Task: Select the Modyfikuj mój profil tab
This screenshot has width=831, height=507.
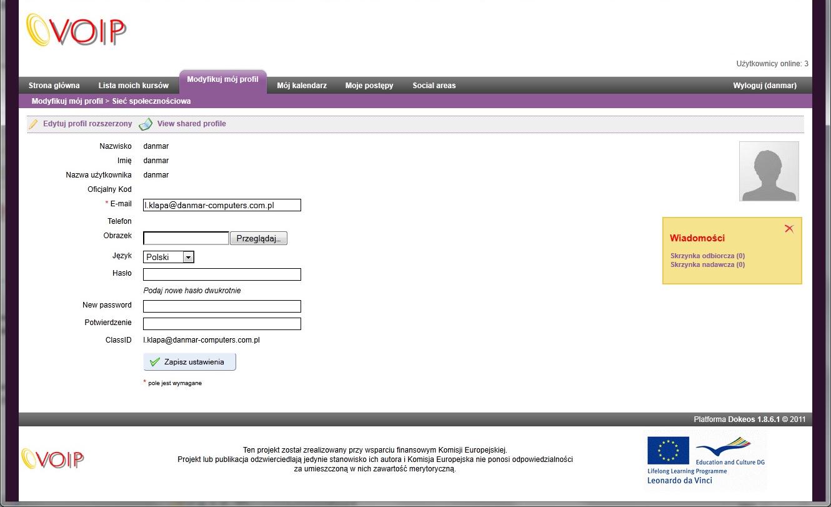Action: click(223, 81)
